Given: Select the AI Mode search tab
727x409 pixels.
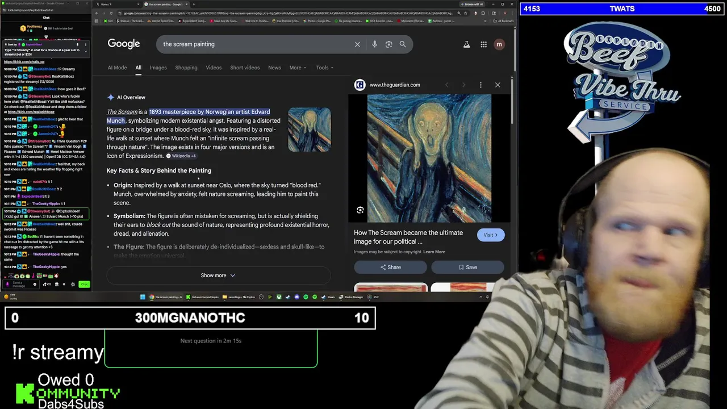Looking at the screenshot, I should click(x=118, y=68).
